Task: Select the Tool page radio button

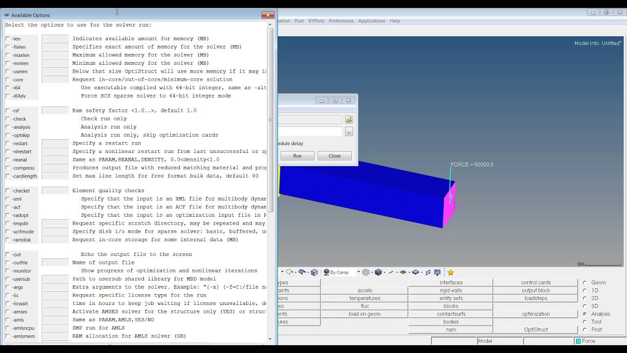Action: click(x=584, y=322)
